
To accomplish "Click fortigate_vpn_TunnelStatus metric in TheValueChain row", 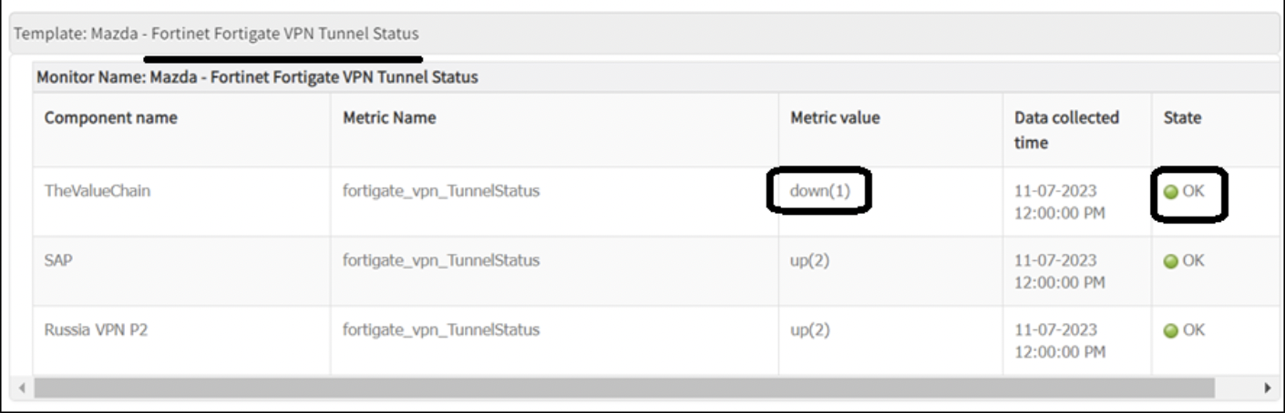I will 441,191.
